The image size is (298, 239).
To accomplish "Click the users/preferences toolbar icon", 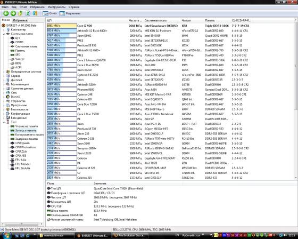I will click(x=35, y=13).
